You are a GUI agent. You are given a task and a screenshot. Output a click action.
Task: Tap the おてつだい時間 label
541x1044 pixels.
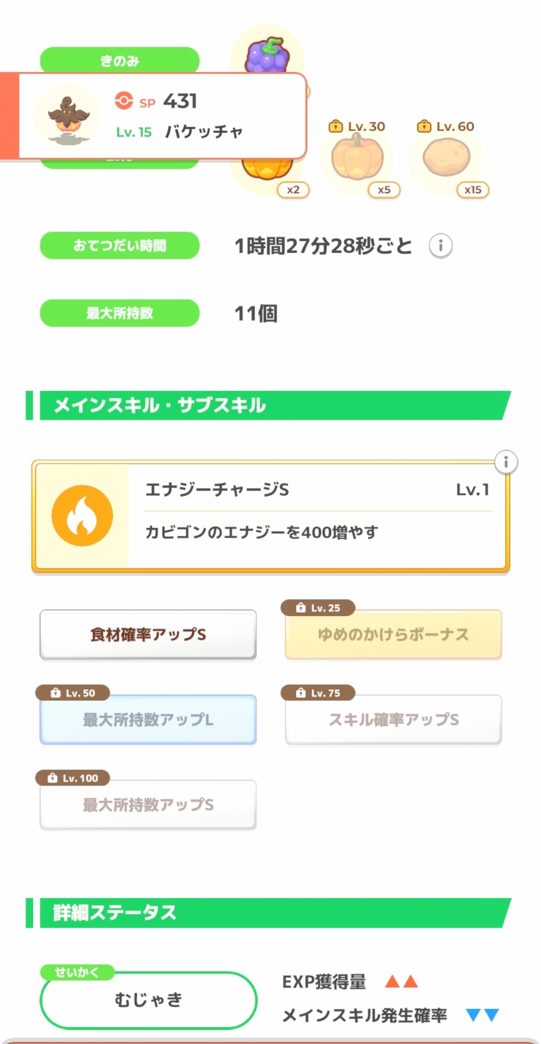coord(120,245)
